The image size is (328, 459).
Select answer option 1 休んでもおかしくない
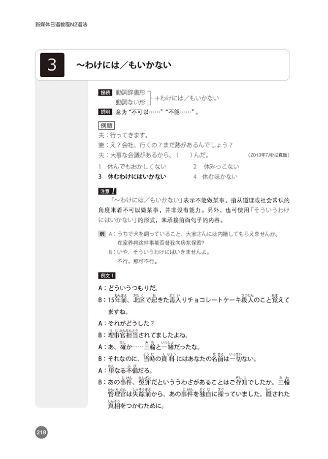[x=132, y=167]
